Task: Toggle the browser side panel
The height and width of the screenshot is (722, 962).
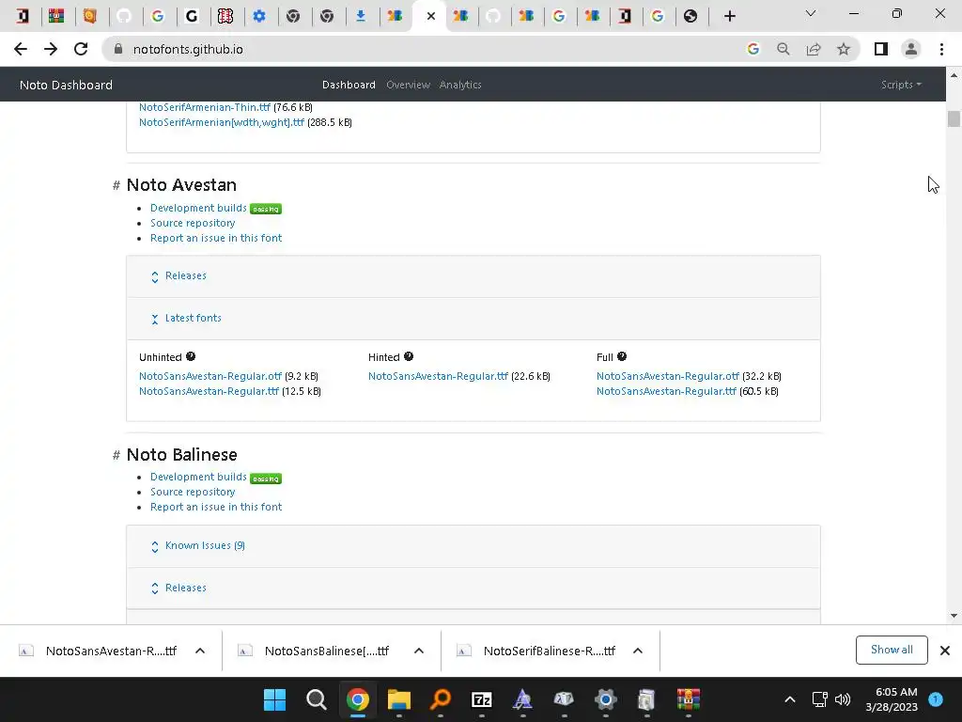Action: [881, 49]
